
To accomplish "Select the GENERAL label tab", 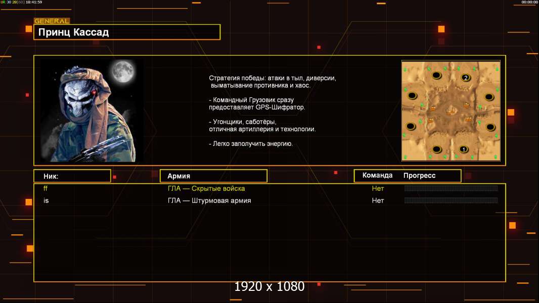I will 52,21.
